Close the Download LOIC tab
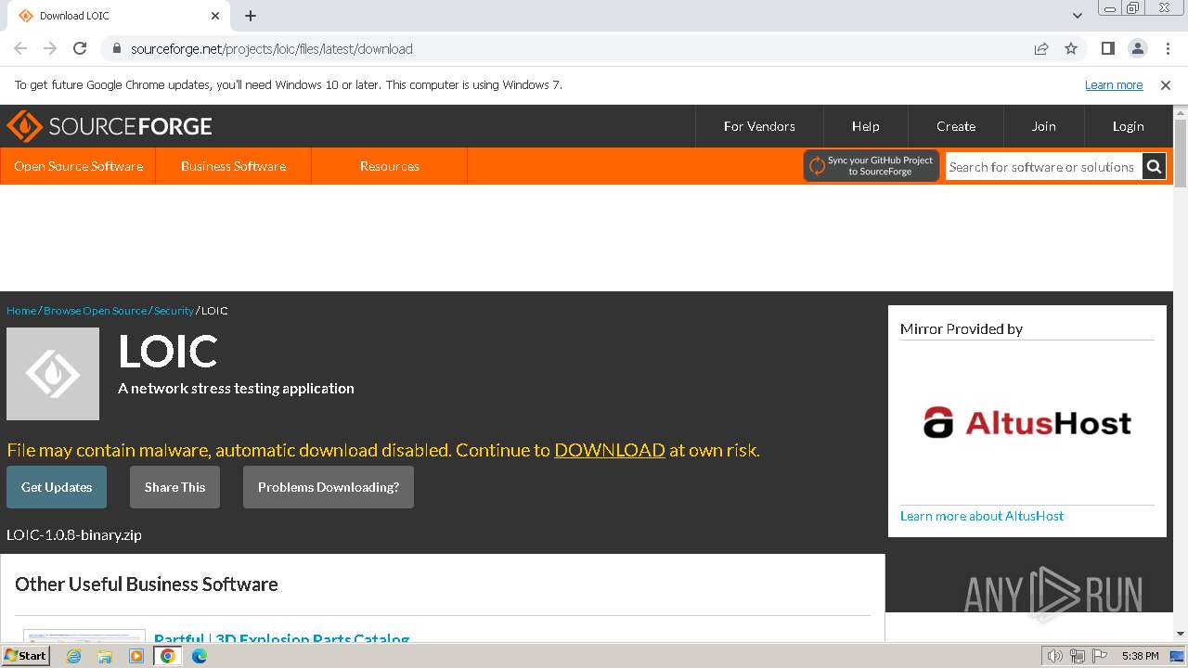Screen dimensions: 1188x668 coord(215,16)
